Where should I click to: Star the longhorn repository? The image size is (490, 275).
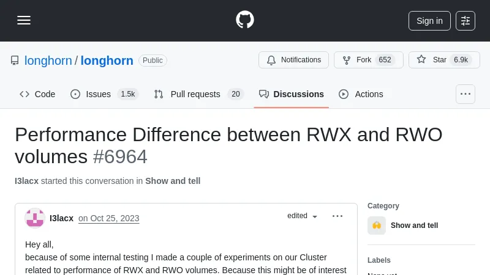click(444, 60)
